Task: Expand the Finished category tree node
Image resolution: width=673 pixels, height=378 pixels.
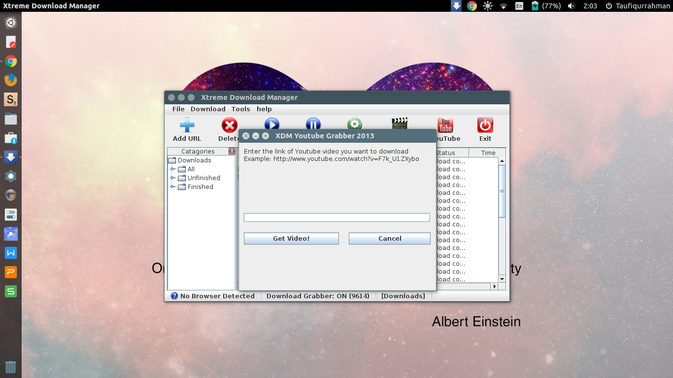Action: click(x=173, y=187)
